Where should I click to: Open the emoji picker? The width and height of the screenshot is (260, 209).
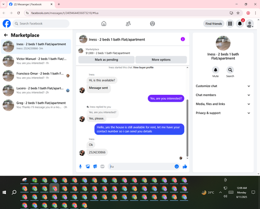coord(177,166)
